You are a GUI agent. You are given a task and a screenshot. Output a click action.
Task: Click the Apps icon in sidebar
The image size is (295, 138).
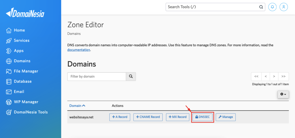(9, 51)
